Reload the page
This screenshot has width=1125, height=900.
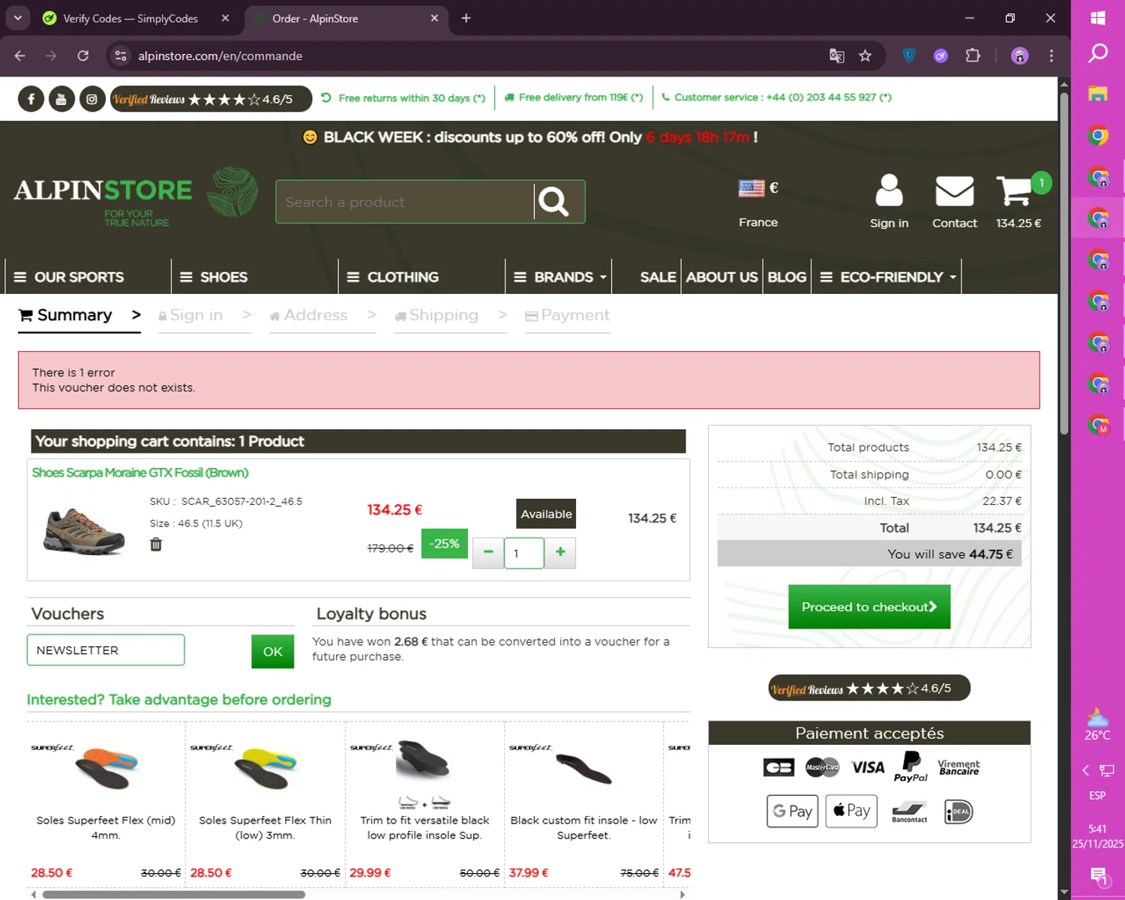[83, 55]
